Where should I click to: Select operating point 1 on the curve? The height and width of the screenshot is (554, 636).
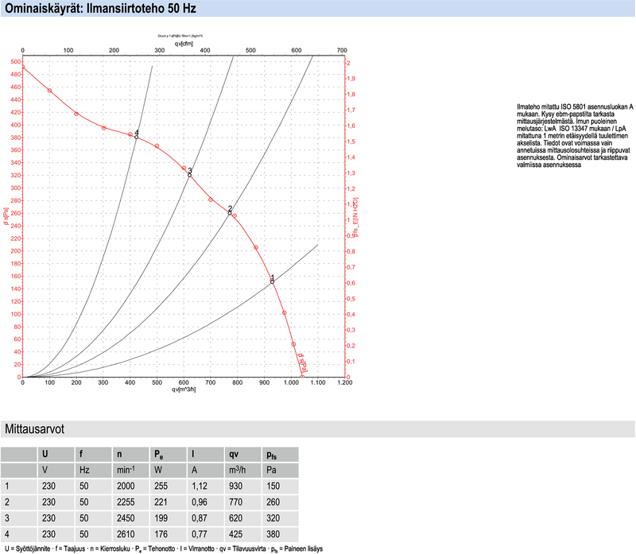click(272, 281)
